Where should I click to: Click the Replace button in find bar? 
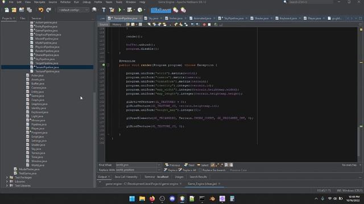[171, 170]
